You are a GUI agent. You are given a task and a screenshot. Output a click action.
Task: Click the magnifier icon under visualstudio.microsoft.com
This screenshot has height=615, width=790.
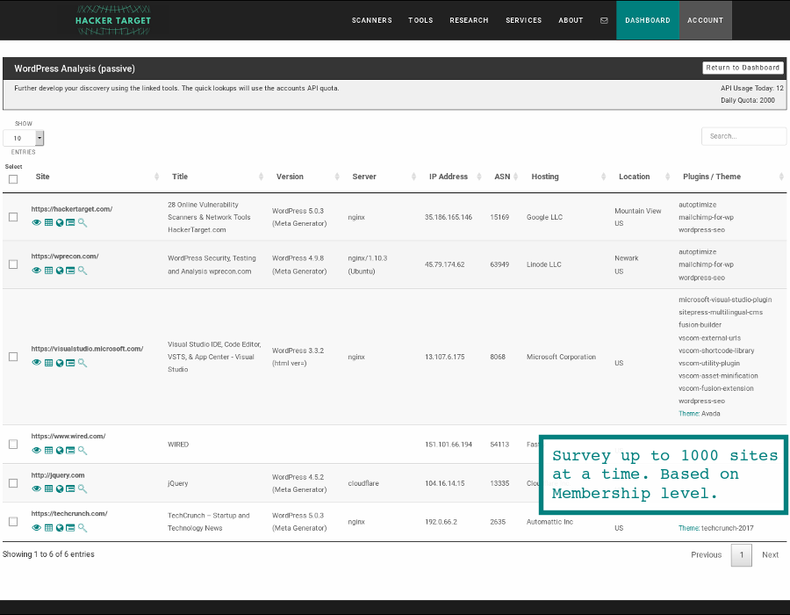tap(83, 363)
